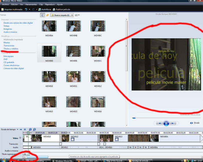Select the MOV00B clip thumbnail
This screenshot has height=162, width=203.
click(74, 26)
